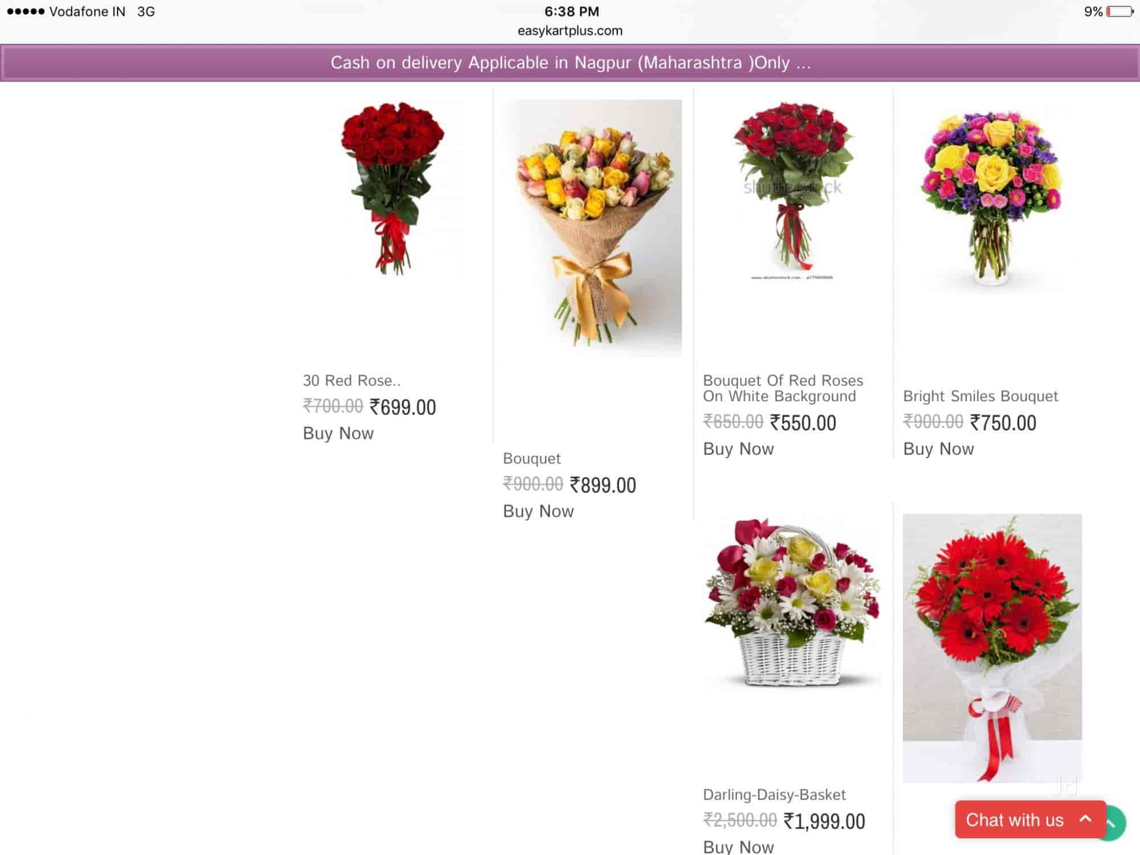Click Buy Now for Bouquet Of Red Roses
Viewport: 1140px width, 855px height.
pyautogui.click(x=738, y=449)
